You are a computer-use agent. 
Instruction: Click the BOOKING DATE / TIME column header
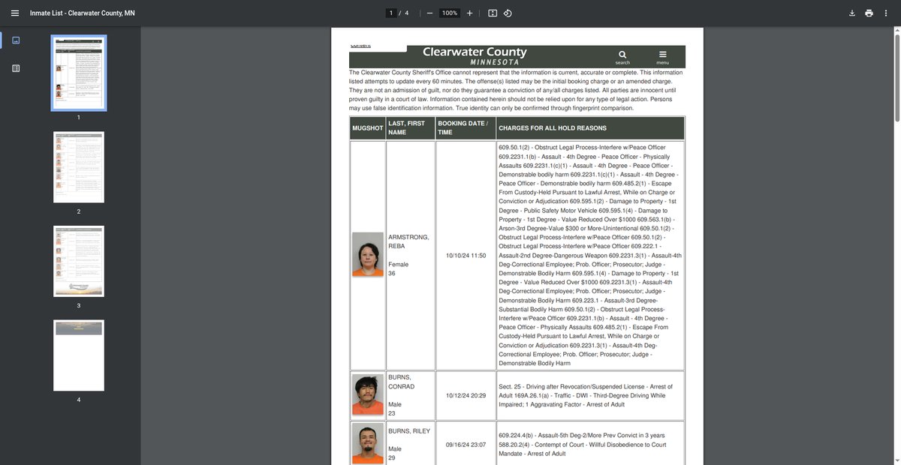[466, 128]
